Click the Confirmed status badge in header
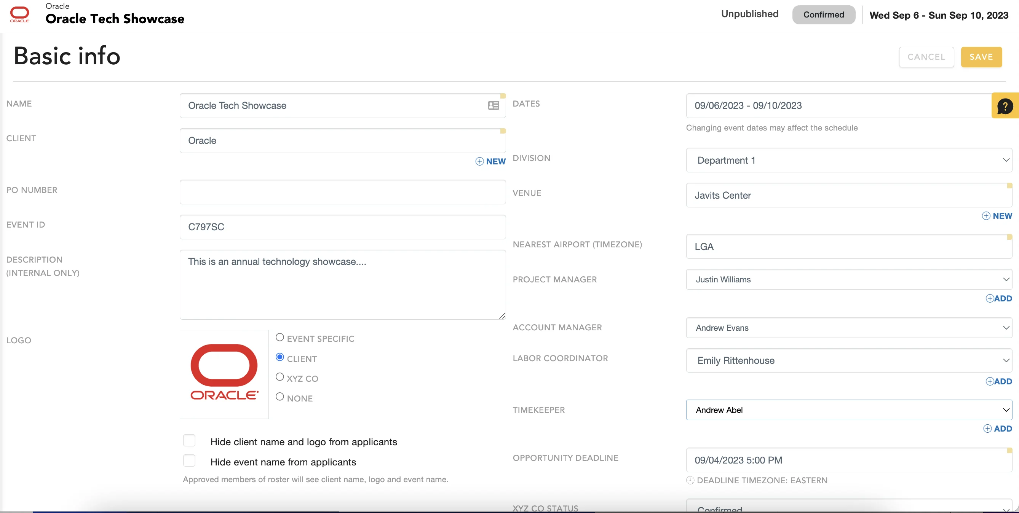The width and height of the screenshot is (1019, 513). coord(824,14)
